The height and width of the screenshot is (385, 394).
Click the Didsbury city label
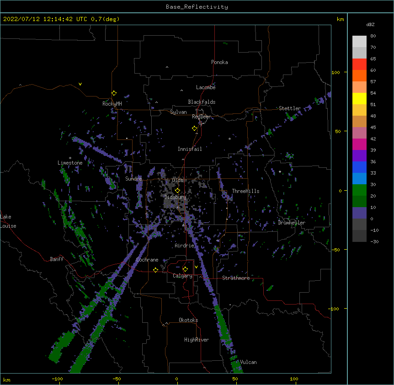click(x=175, y=197)
